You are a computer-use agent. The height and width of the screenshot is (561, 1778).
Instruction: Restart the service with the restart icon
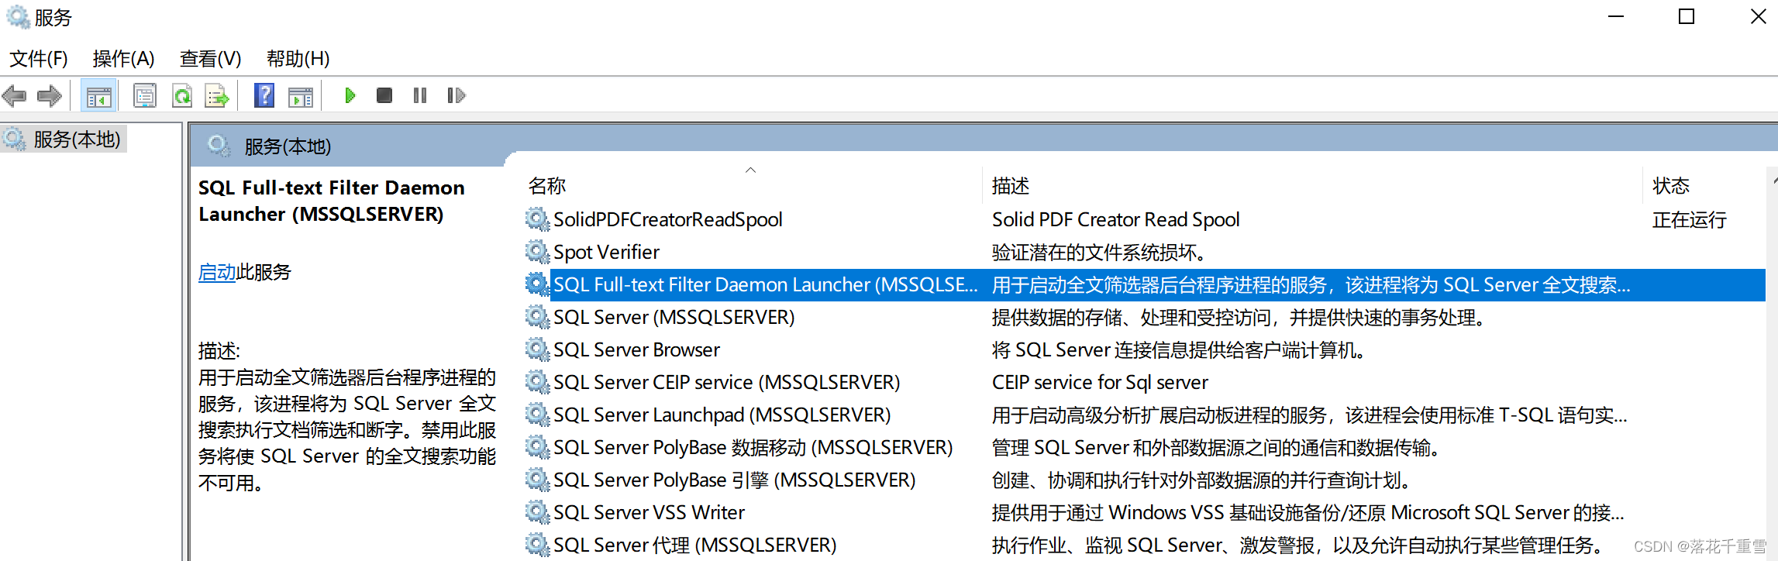point(457,96)
